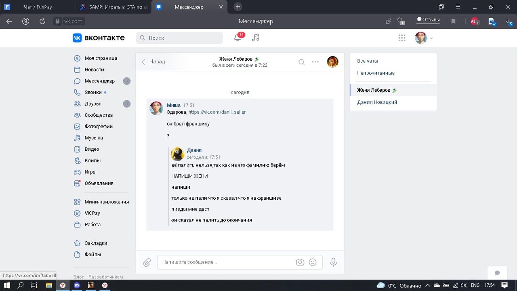The image size is (517, 291).
Task: Switch to the Чат / FunPay tab
Action: point(38,7)
